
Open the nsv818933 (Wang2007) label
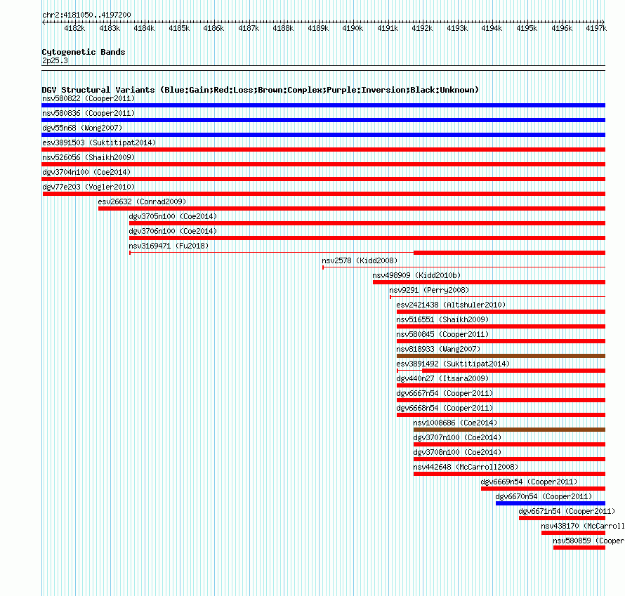(438, 349)
